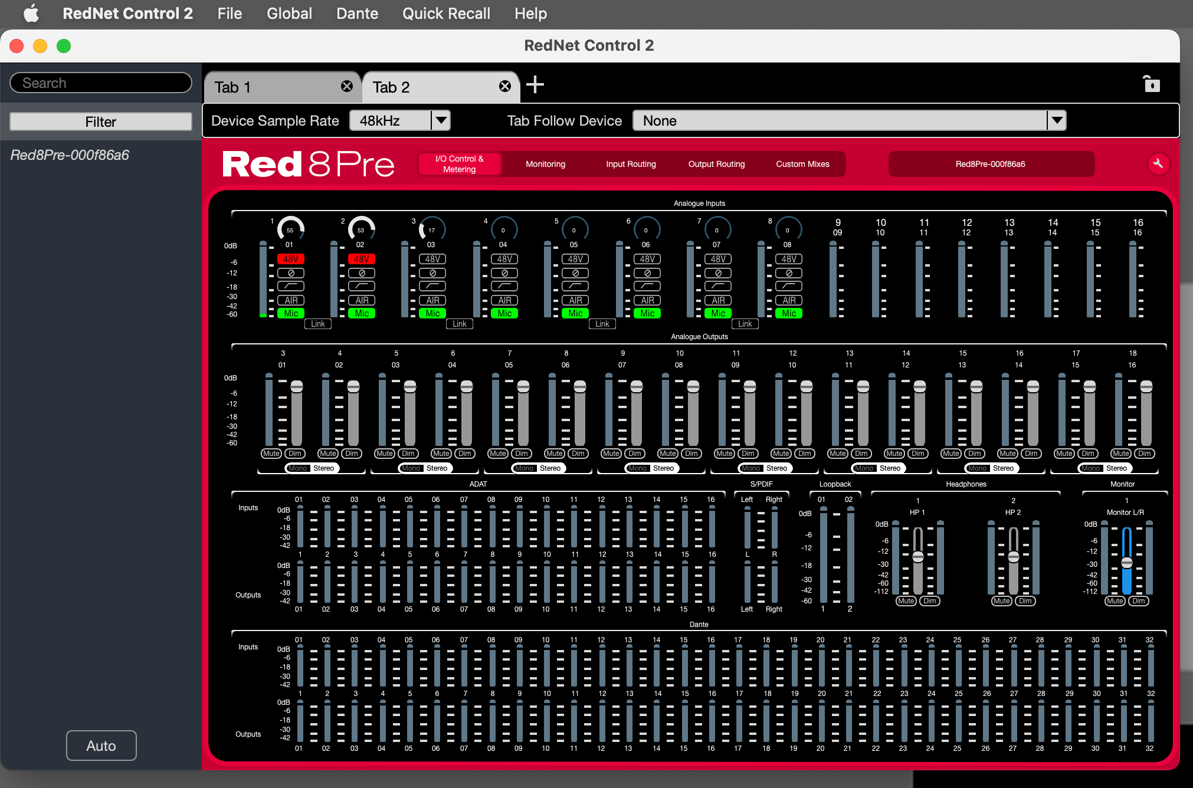Link analogue inputs 01 and 02
Viewport: 1193px width, 788px height.
click(318, 324)
